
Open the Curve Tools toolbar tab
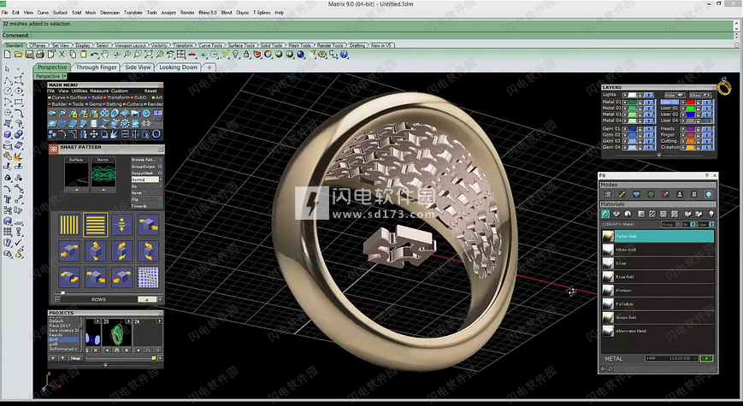click(210, 45)
